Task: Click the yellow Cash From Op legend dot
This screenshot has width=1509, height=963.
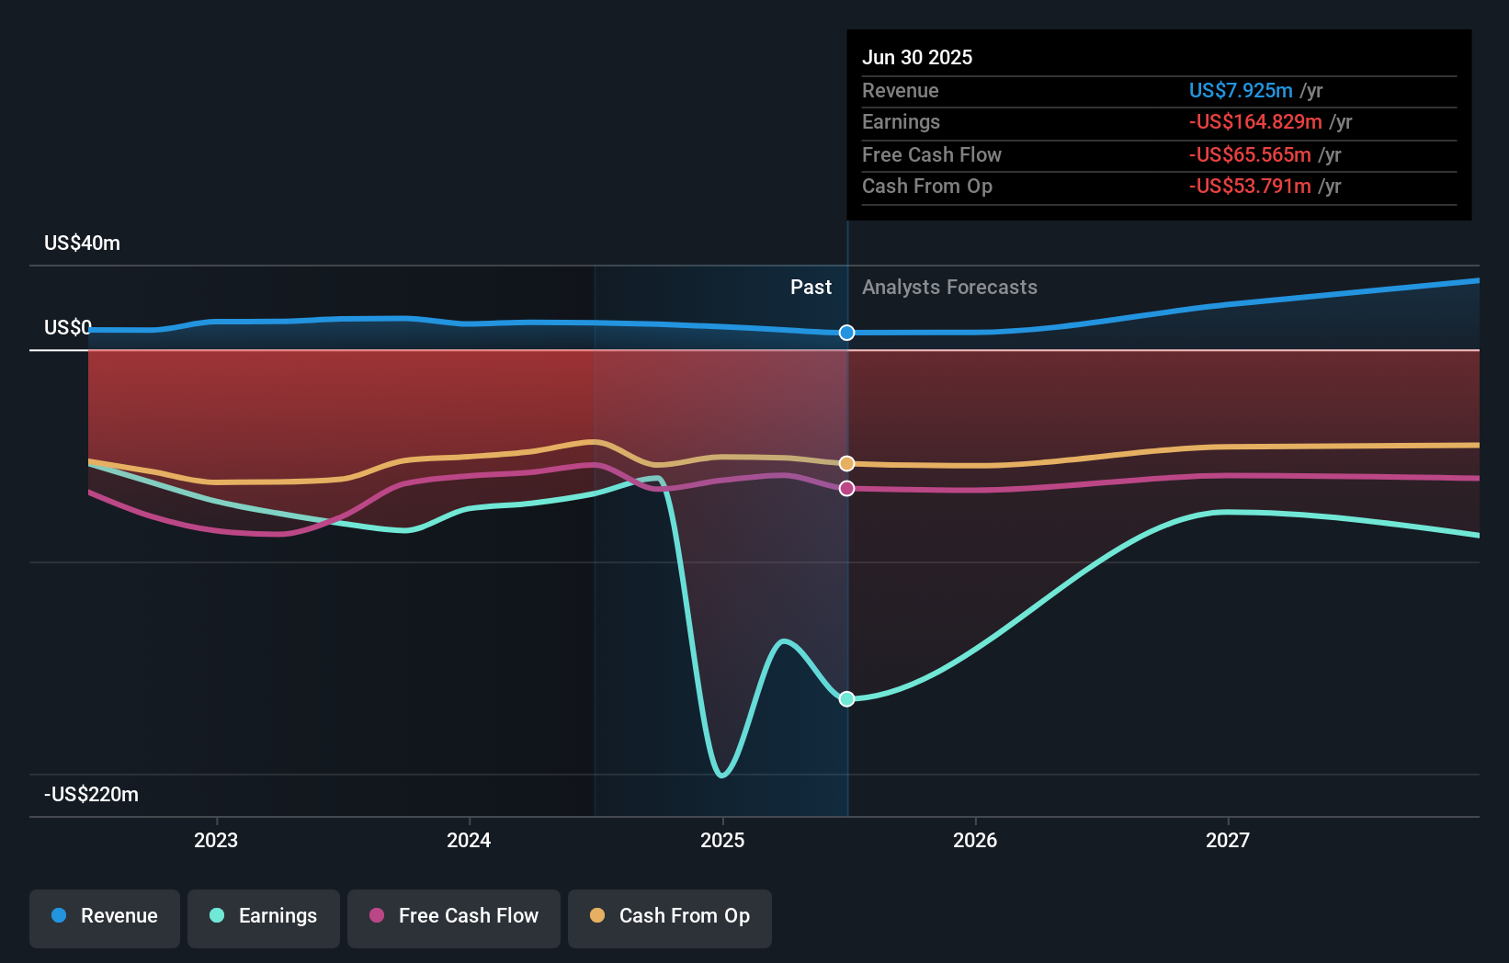Action: tap(597, 916)
